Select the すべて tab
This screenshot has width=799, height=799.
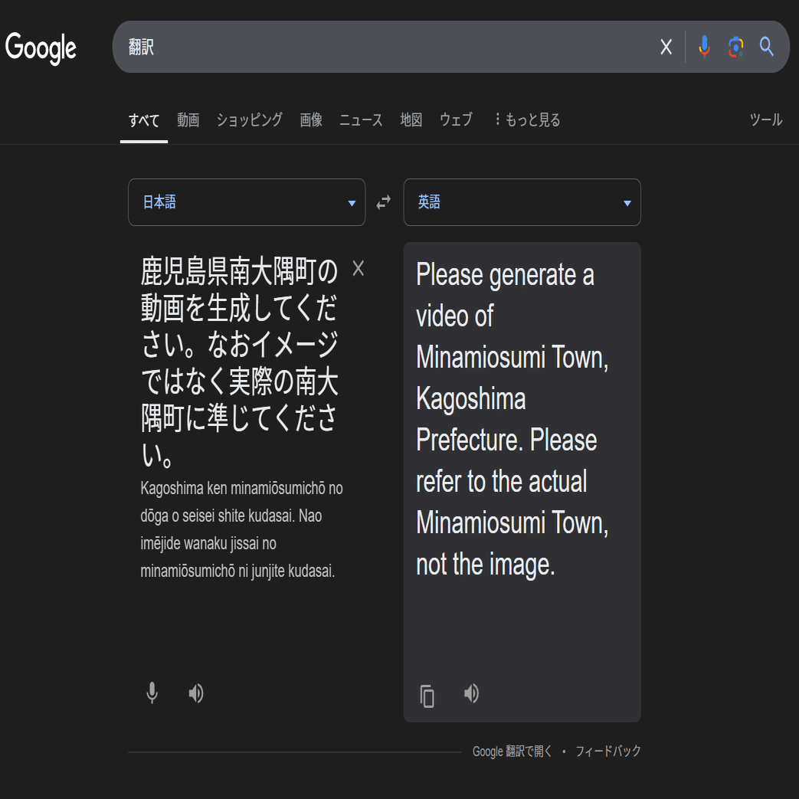tap(144, 120)
